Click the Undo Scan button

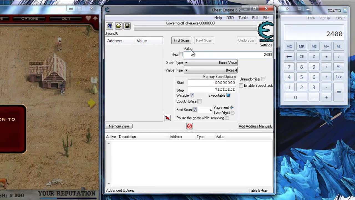click(x=247, y=40)
